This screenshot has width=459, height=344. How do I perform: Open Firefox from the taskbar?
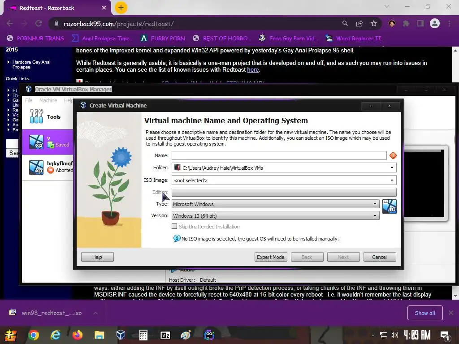[77, 335]
